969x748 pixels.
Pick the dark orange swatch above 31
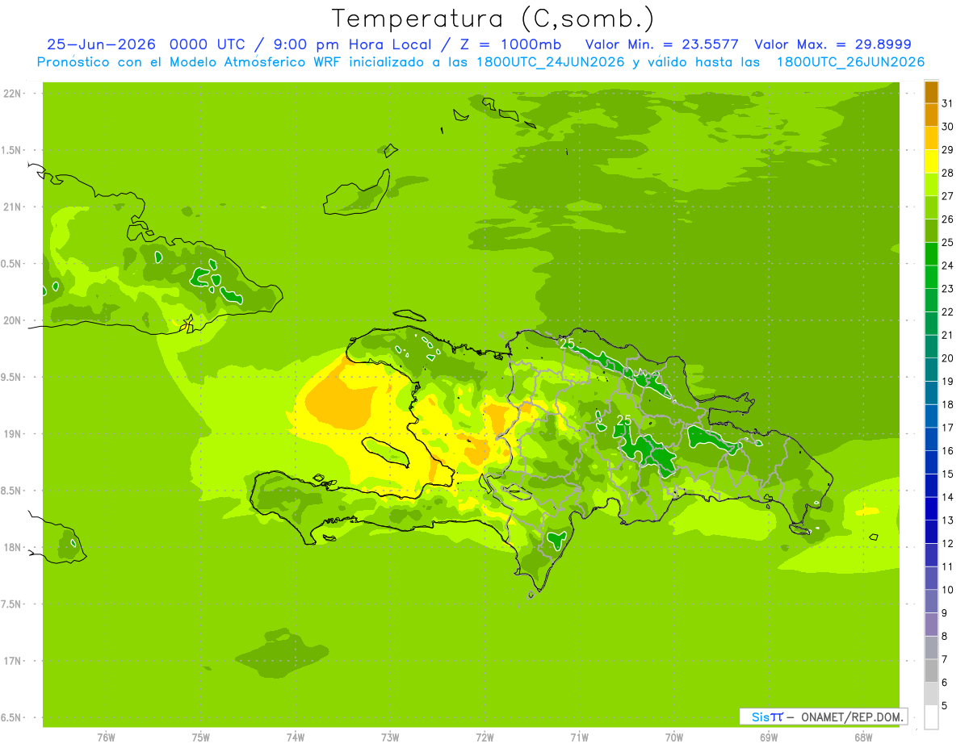point(931,92)
